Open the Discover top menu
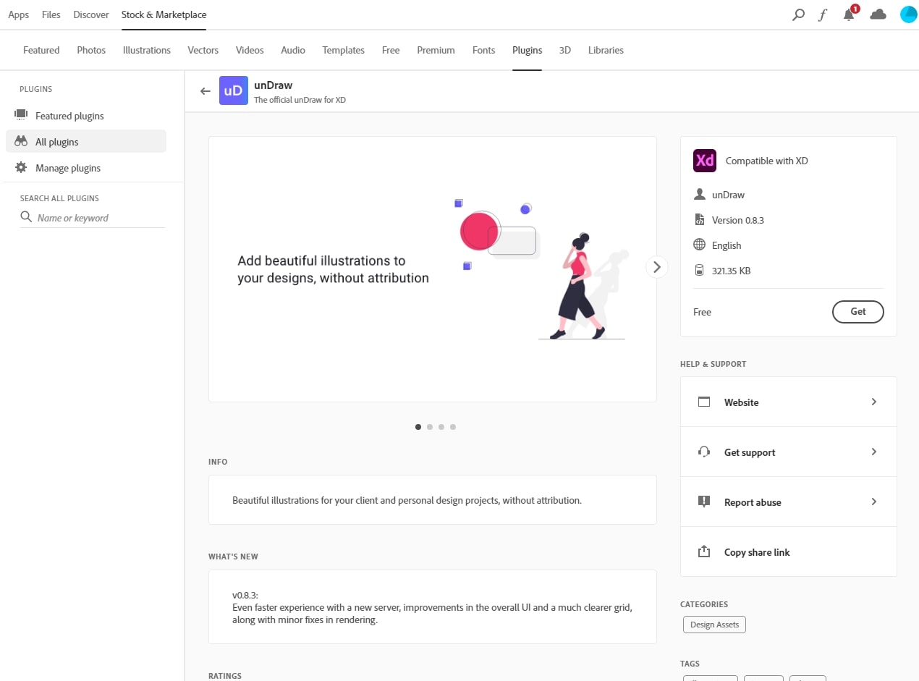Image resolution: width=919 pixels, height=681 pixels. click(91, 14)
